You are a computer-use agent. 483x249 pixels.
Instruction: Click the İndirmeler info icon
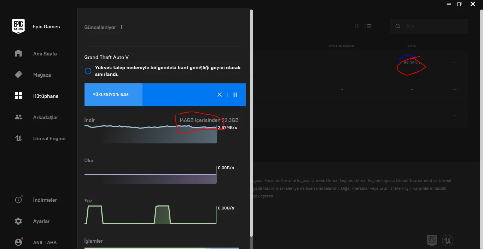coord(18,200)
